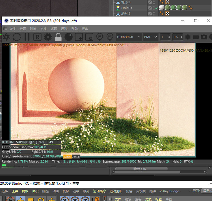Screen dimensions: 212x201
Task: Open the V-Ray Bridge menu
Action: (169, 191)
